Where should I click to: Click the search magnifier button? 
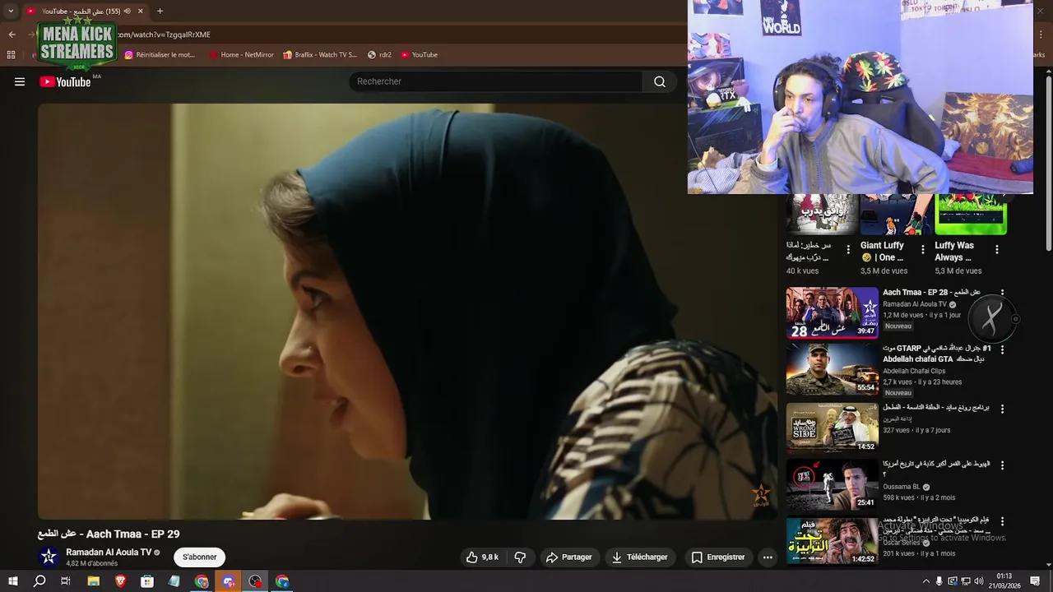pyautogui.click(x=660, y=81)
